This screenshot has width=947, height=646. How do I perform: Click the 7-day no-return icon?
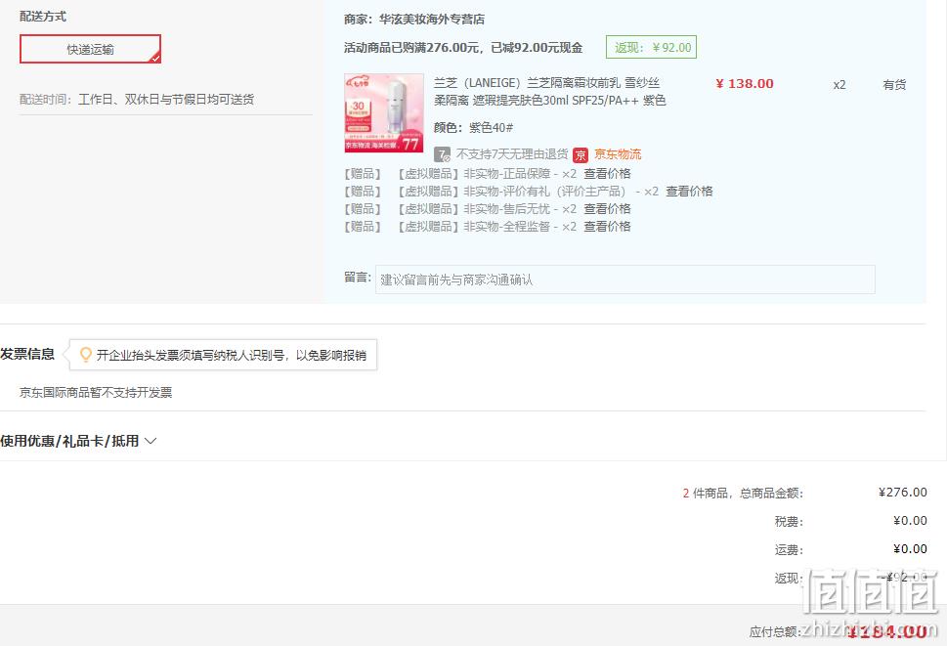(442, 154)
